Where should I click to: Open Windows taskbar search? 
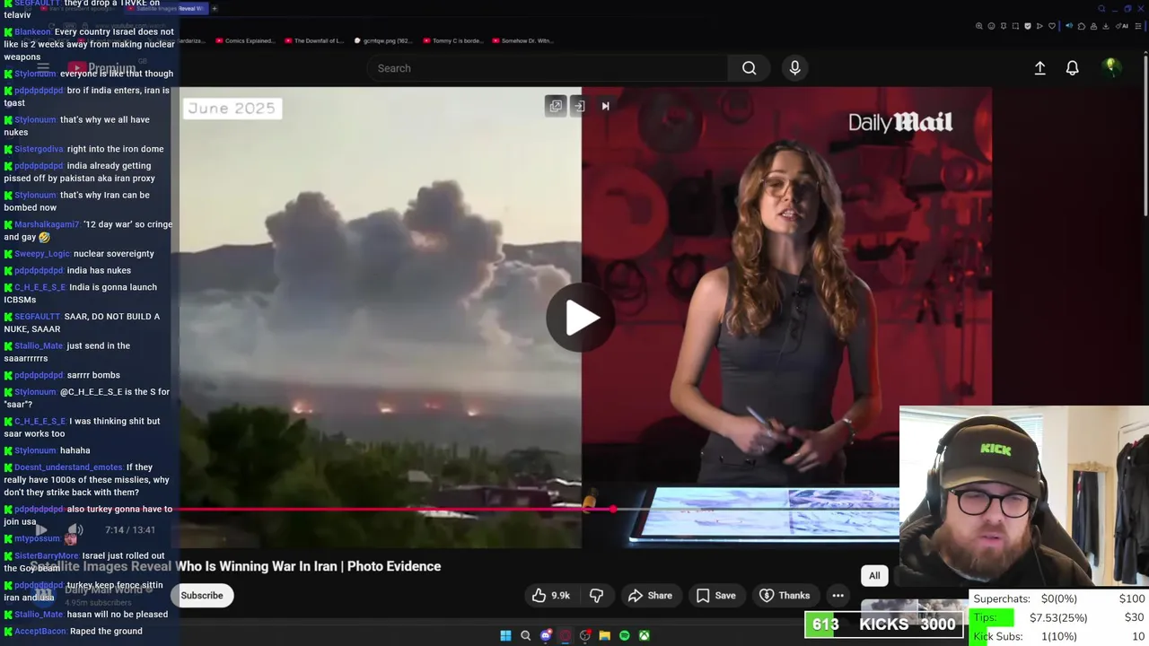525,635
